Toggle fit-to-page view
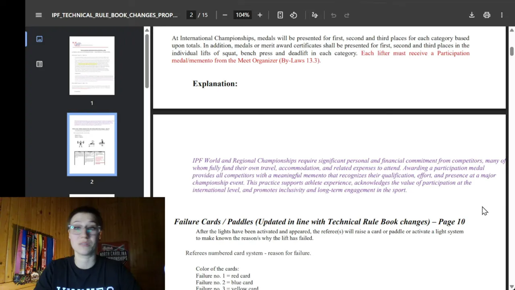 pyautogui.click(x=280, y=15)
